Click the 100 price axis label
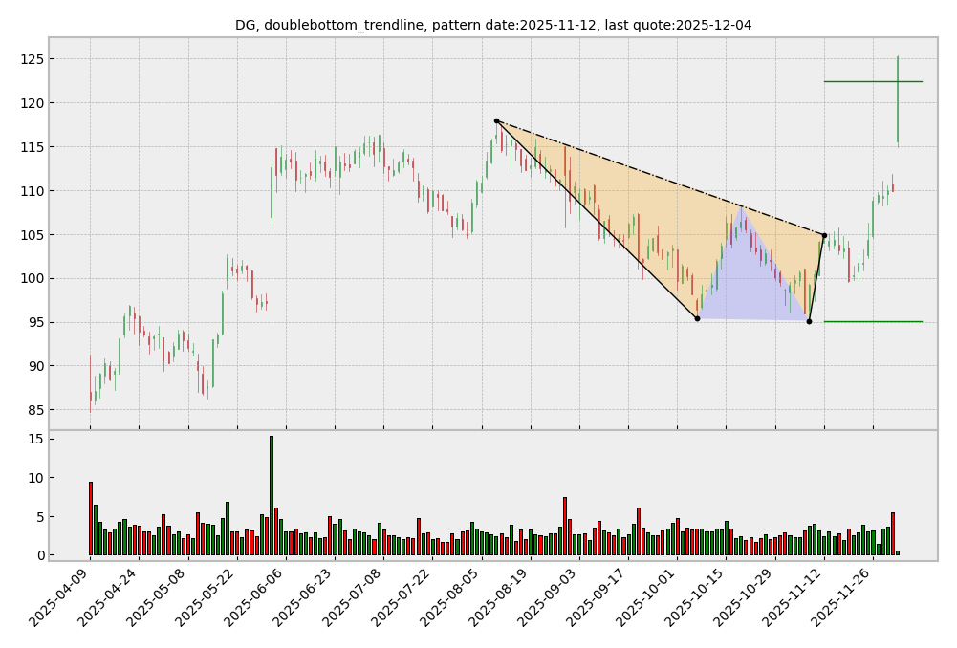The image size is (957, 648). pyautogui.click(x=32, y=279)
